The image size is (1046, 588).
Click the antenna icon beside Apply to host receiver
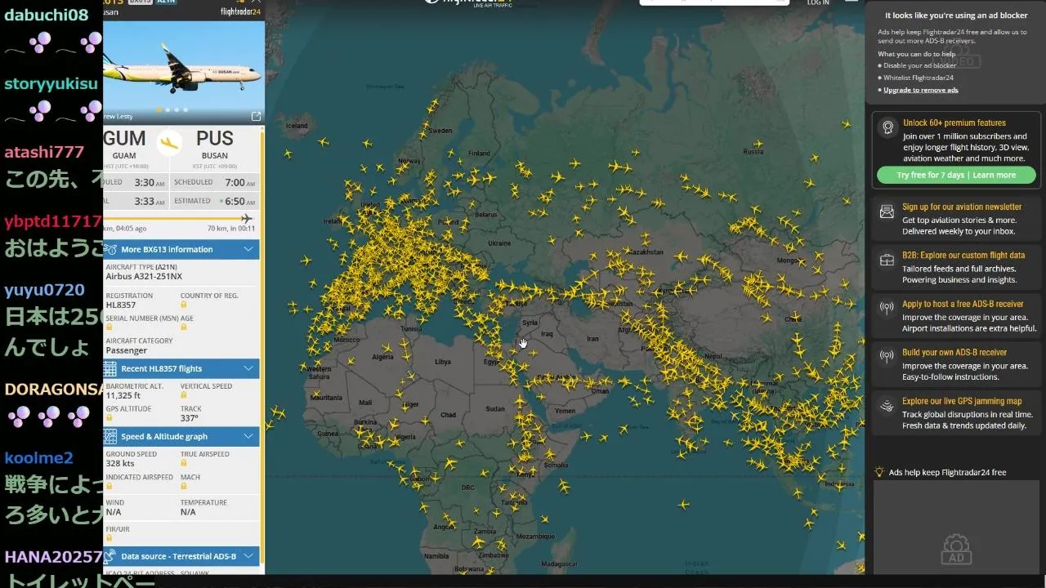pos(887,309)
